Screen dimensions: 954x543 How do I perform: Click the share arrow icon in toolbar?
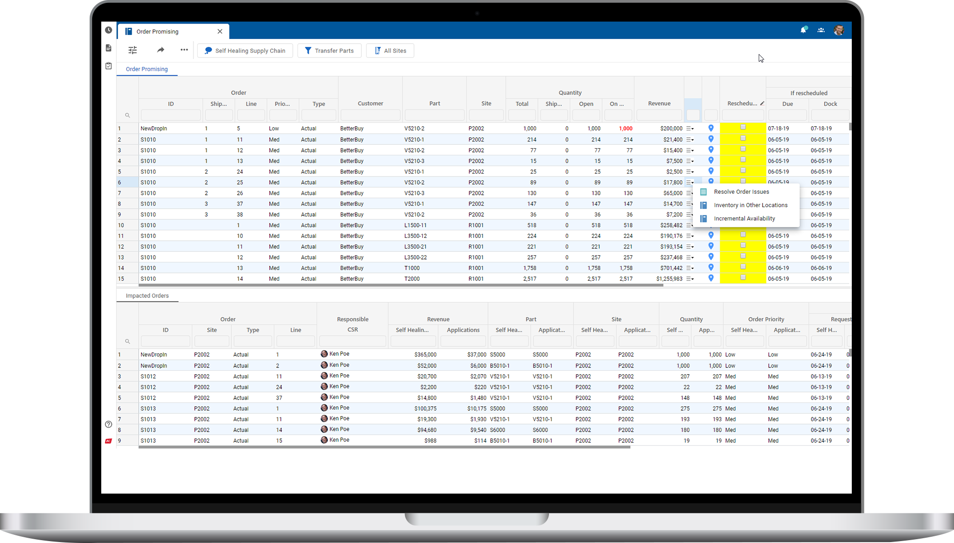(x=161, y=50)
